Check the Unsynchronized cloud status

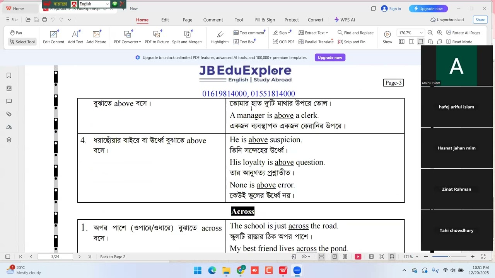tap(447, 20)
